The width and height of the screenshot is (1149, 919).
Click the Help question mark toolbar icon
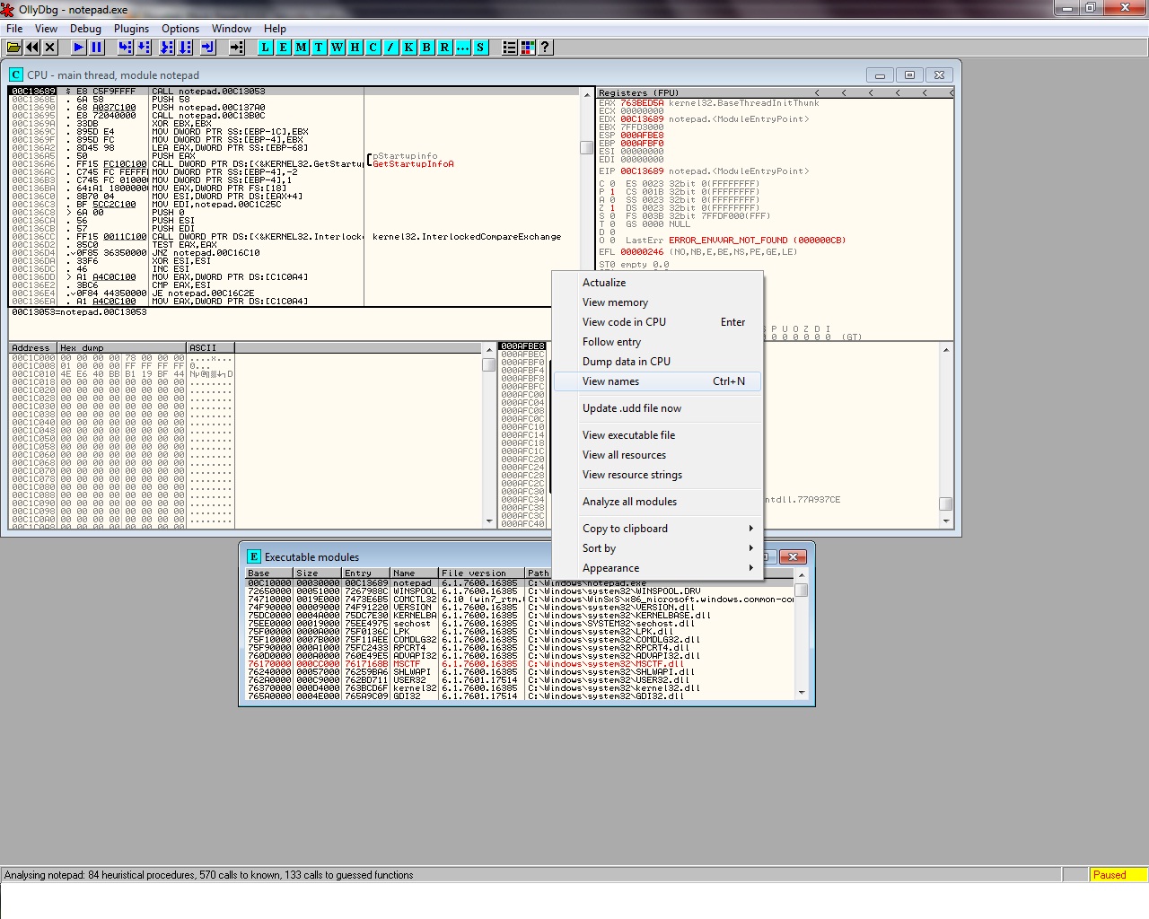[x=545, y=48]
